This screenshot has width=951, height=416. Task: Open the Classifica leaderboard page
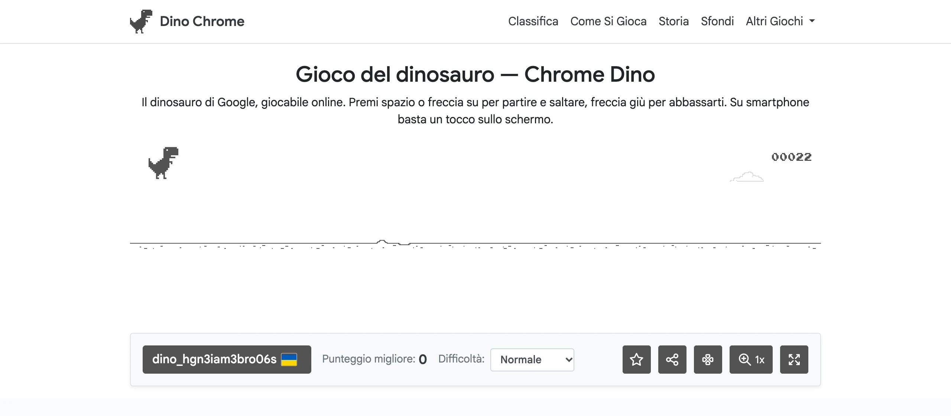533,21
